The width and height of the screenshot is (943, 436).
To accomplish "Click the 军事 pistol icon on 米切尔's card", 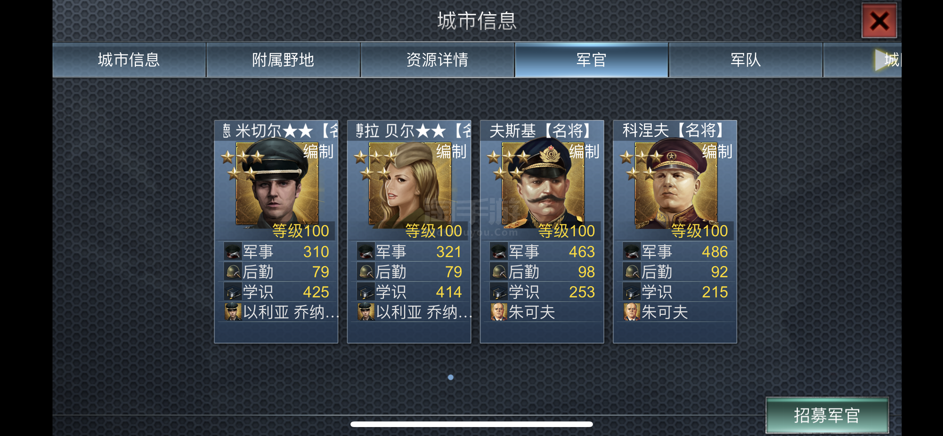I will pos(233,252).
